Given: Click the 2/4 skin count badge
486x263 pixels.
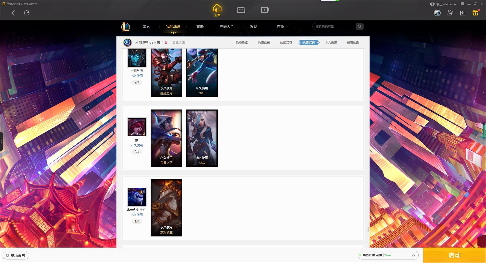Looking at the screenshot, I should (137, 152).
